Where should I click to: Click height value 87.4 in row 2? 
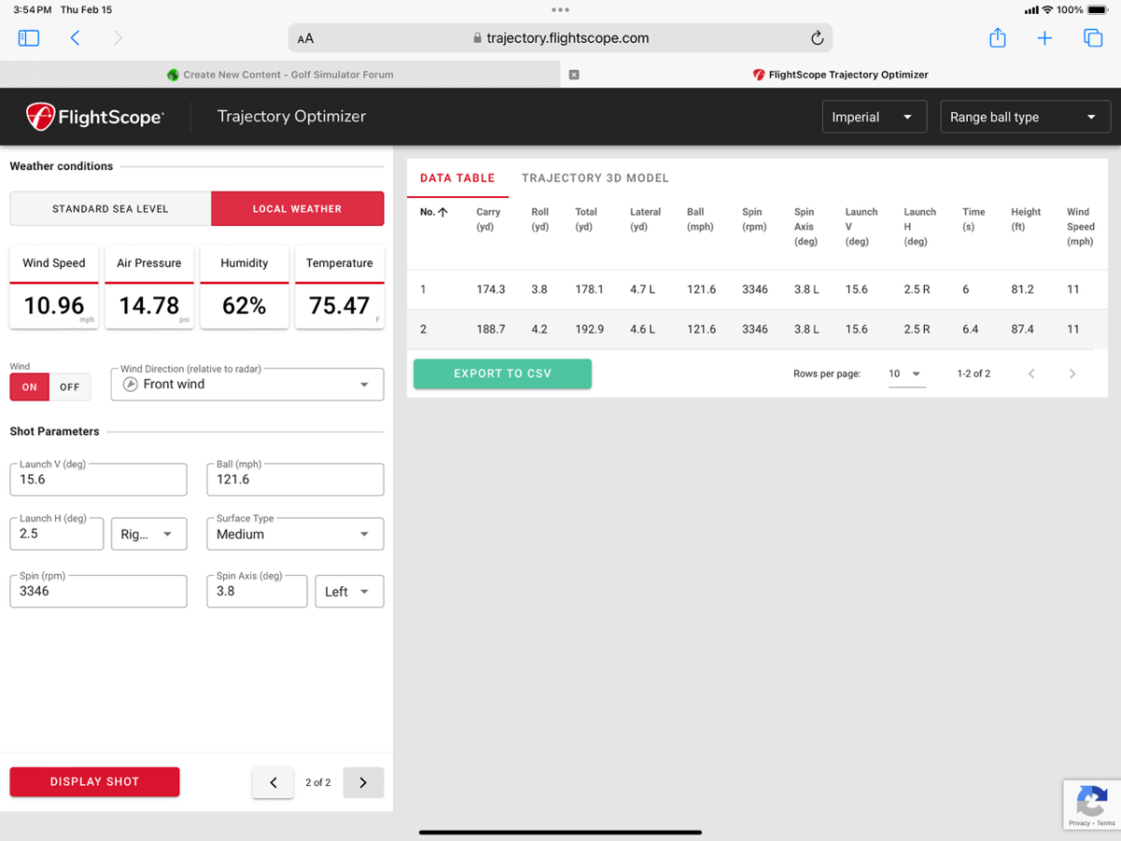1023,329
